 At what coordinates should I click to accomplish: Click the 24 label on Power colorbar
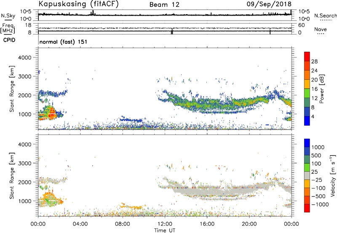click(x=314, y=71)
